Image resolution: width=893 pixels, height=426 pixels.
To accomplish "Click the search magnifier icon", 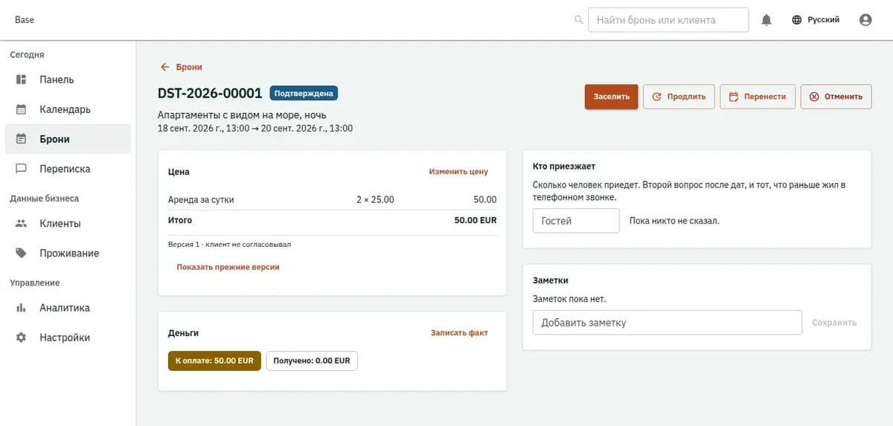I will tap(579, 20).
